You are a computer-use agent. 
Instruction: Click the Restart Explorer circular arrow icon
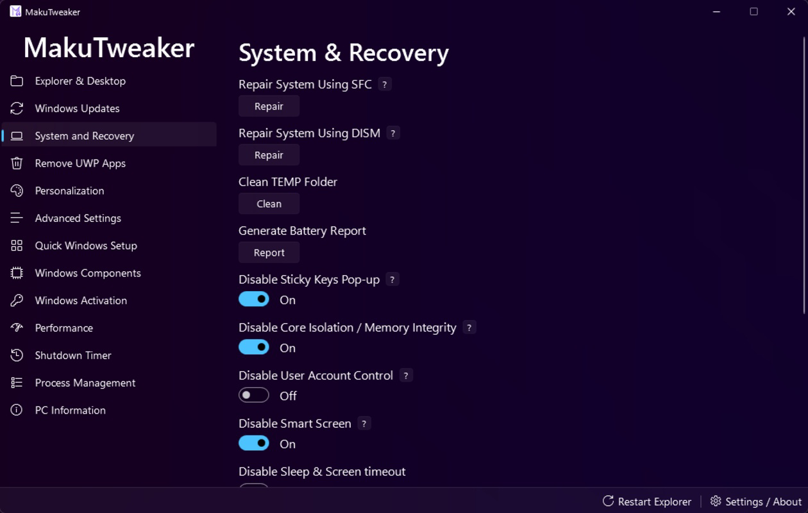608,501
